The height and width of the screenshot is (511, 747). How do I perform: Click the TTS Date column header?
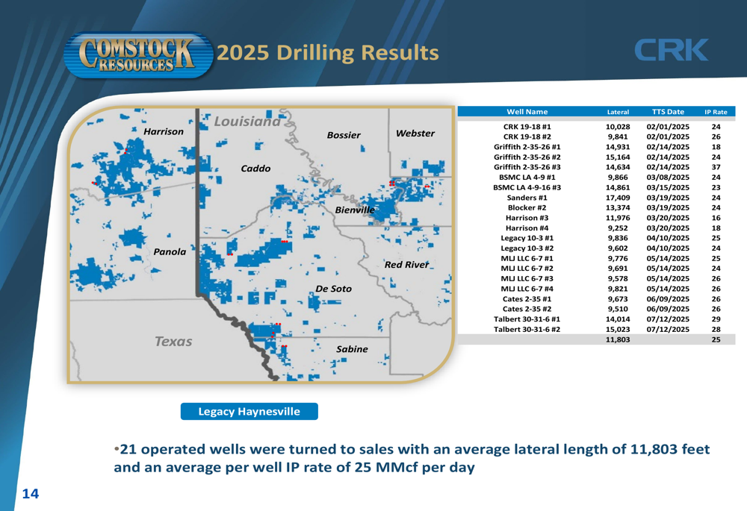pyautogui.click(x=668, y=112)
